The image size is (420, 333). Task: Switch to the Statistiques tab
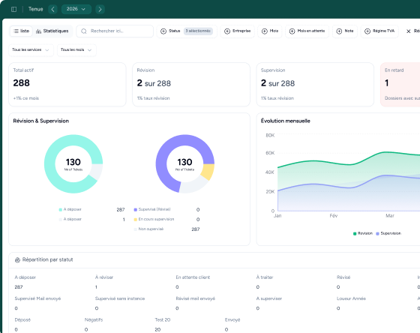click(52, 31)
